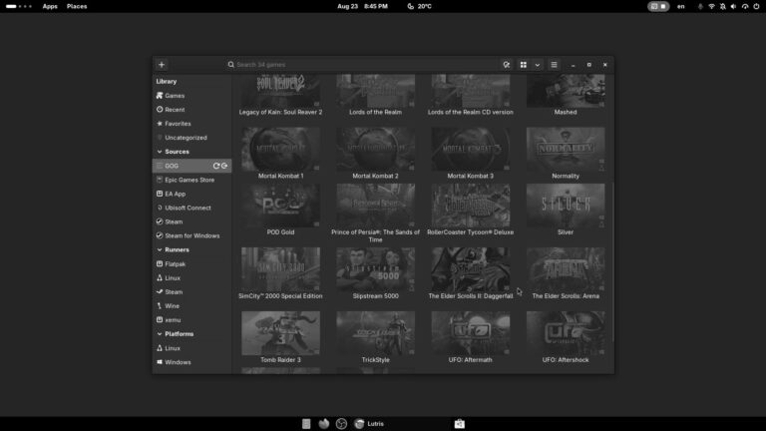The height and width of the screenshot is (431, 766).
Task: Filter by xemu runner
Action: point(191,320)
